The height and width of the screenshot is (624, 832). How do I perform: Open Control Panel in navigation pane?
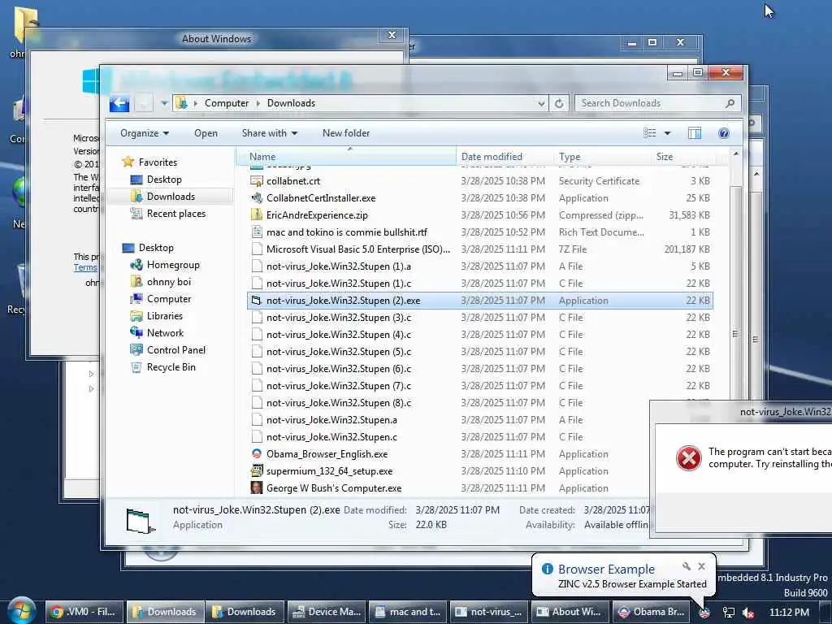tap(175, 349)
